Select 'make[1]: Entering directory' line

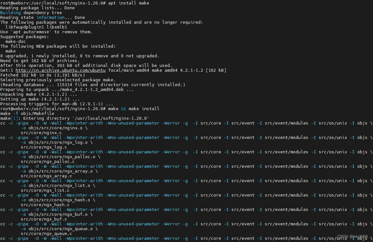click(x=74, y=118)
